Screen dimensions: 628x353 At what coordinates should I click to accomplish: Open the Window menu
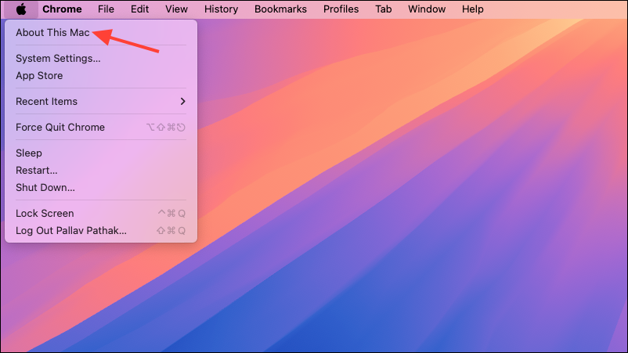[427, 9]
